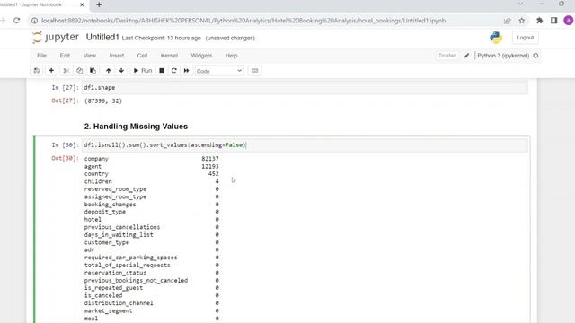Move selected cell down with the arrow
575x323 pixels.
[x=121, y=71]
